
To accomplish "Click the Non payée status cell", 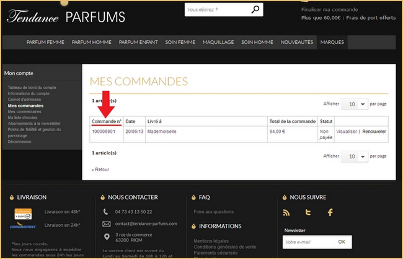I will click(326, 135).
